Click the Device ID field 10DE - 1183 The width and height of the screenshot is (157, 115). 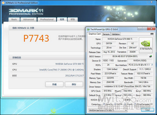point(108,61)
